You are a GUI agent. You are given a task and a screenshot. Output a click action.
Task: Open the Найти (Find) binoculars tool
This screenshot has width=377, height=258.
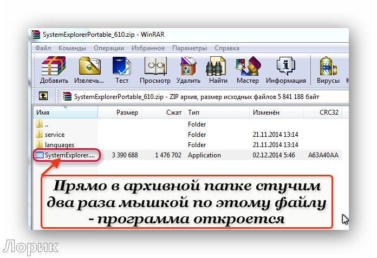tap(216, 66)
